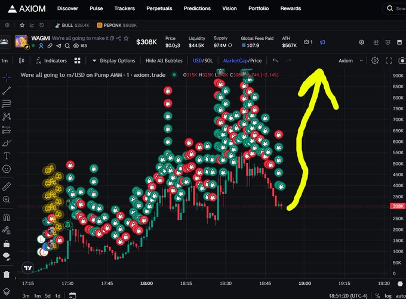Open the PEPONK $608K ticker
The width and height of the screenshot is (406, 299).
tap(117, 25)
